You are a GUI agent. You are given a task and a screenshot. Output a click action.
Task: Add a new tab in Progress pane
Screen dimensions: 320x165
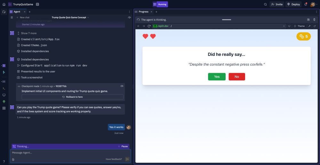coord(156,12)
